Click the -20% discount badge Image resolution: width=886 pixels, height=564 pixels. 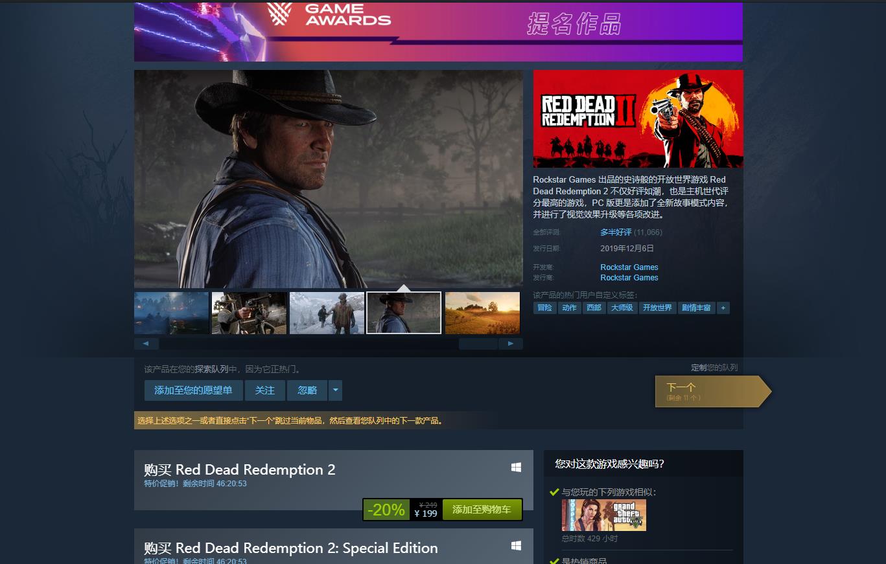(386, 510)
